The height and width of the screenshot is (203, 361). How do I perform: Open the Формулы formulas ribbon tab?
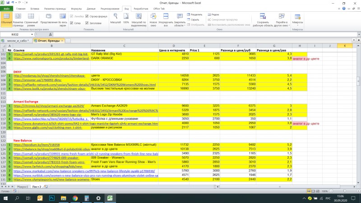coord(76,9)
